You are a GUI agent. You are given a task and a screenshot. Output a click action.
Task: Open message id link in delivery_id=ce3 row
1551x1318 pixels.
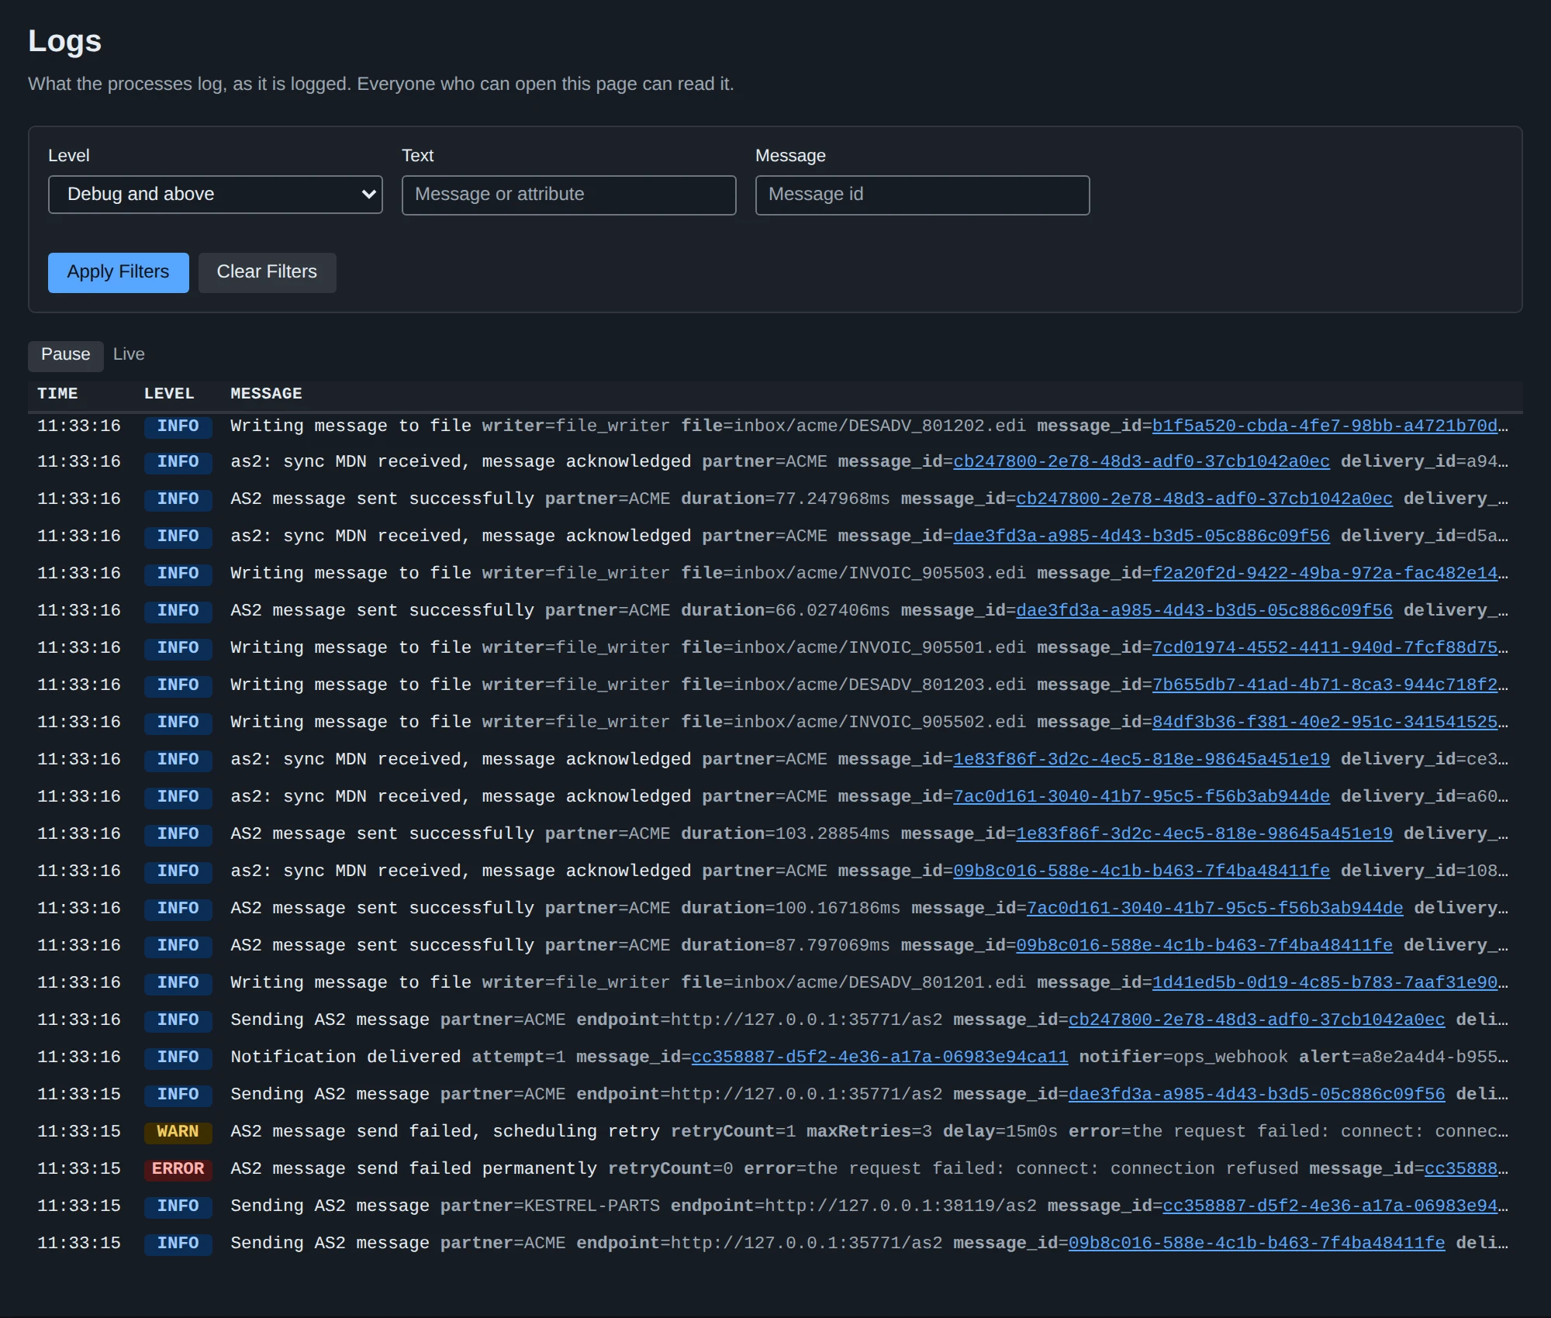1141,760
